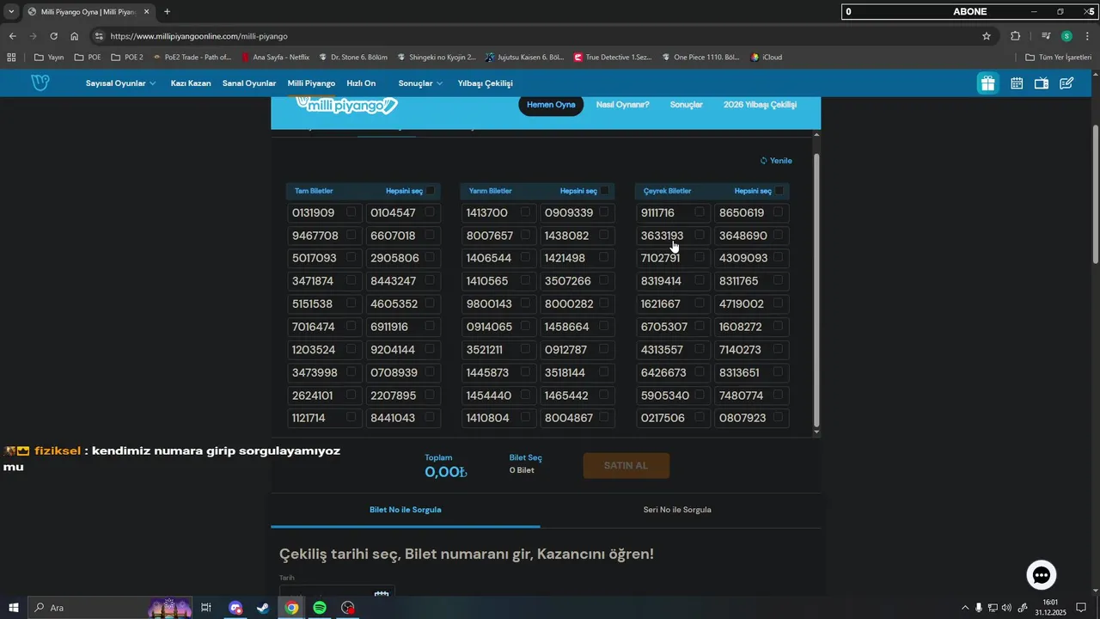Open the browser home page button
This screenshot has height=619, width=1100.
[x=75, y=36]
